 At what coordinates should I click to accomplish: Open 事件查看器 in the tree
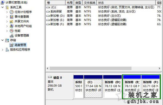[x=22, y=17]
